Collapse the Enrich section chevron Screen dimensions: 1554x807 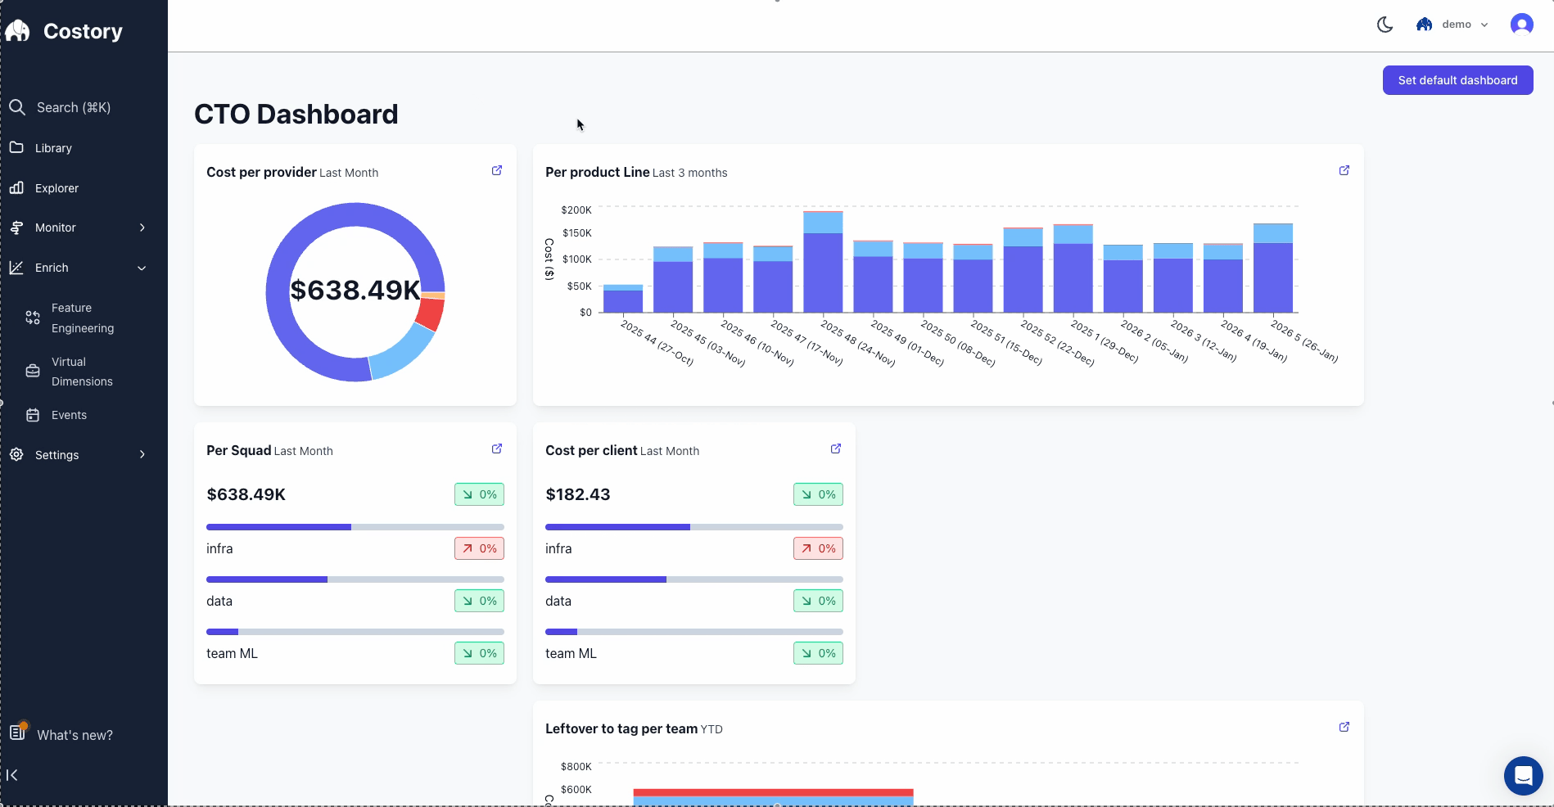click(x=142, y=268)
